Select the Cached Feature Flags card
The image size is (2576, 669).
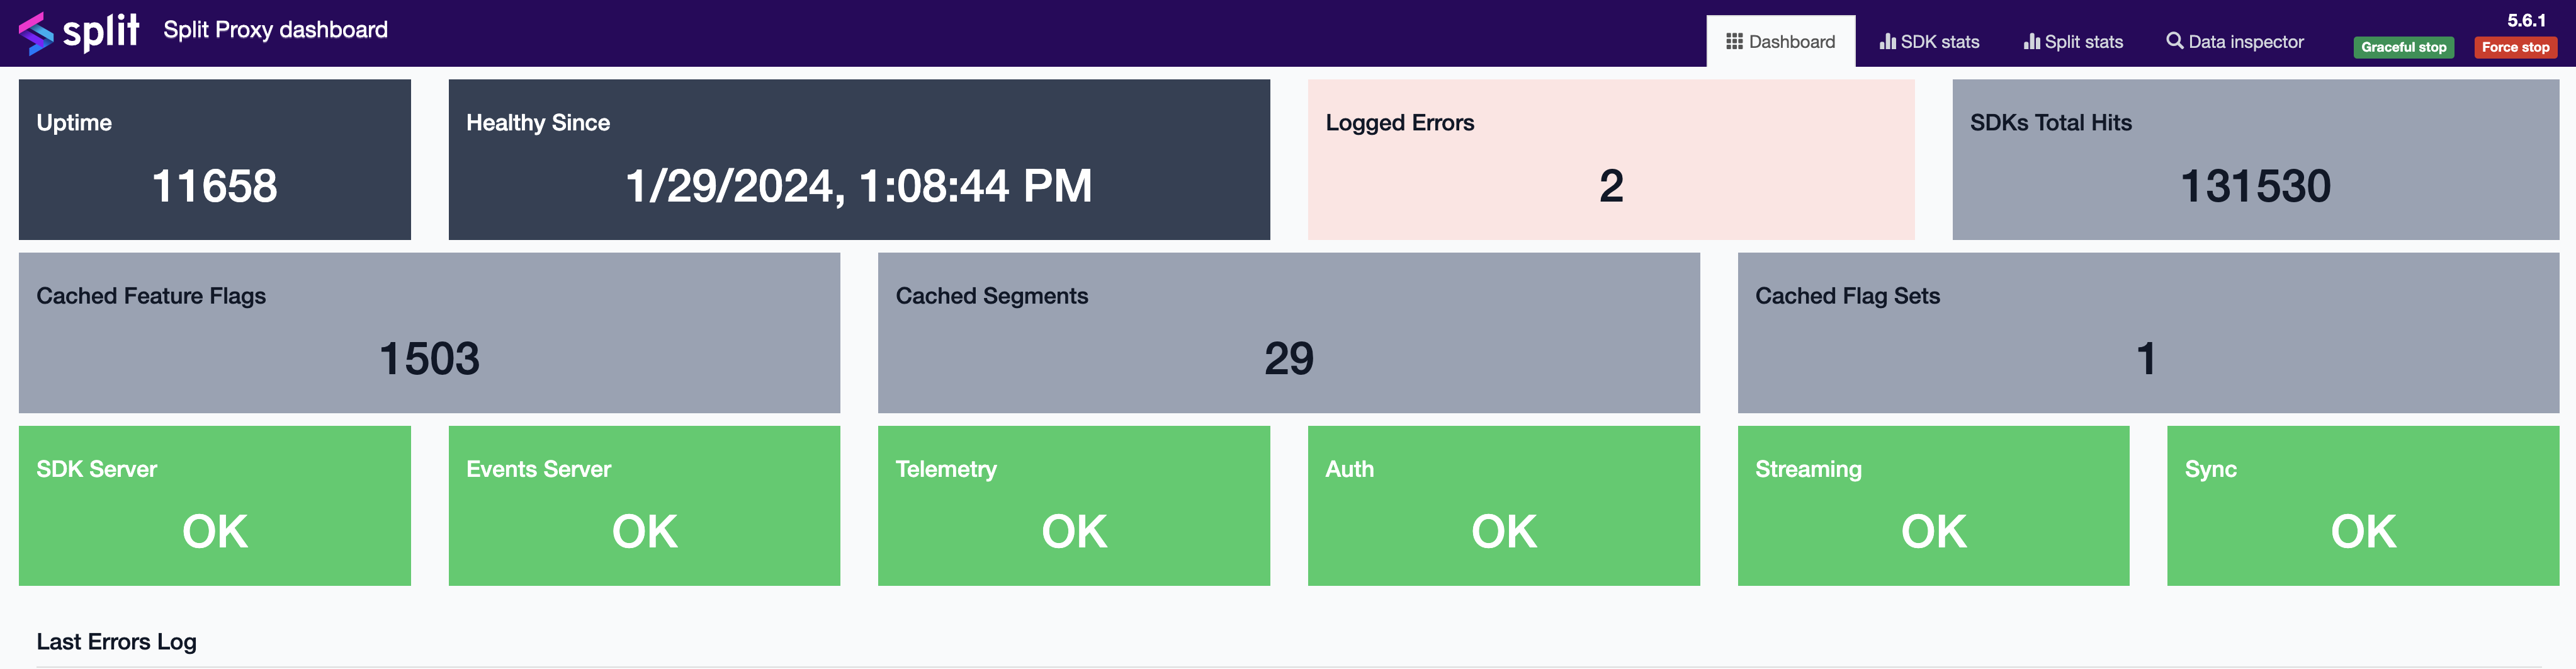point(429,333)
